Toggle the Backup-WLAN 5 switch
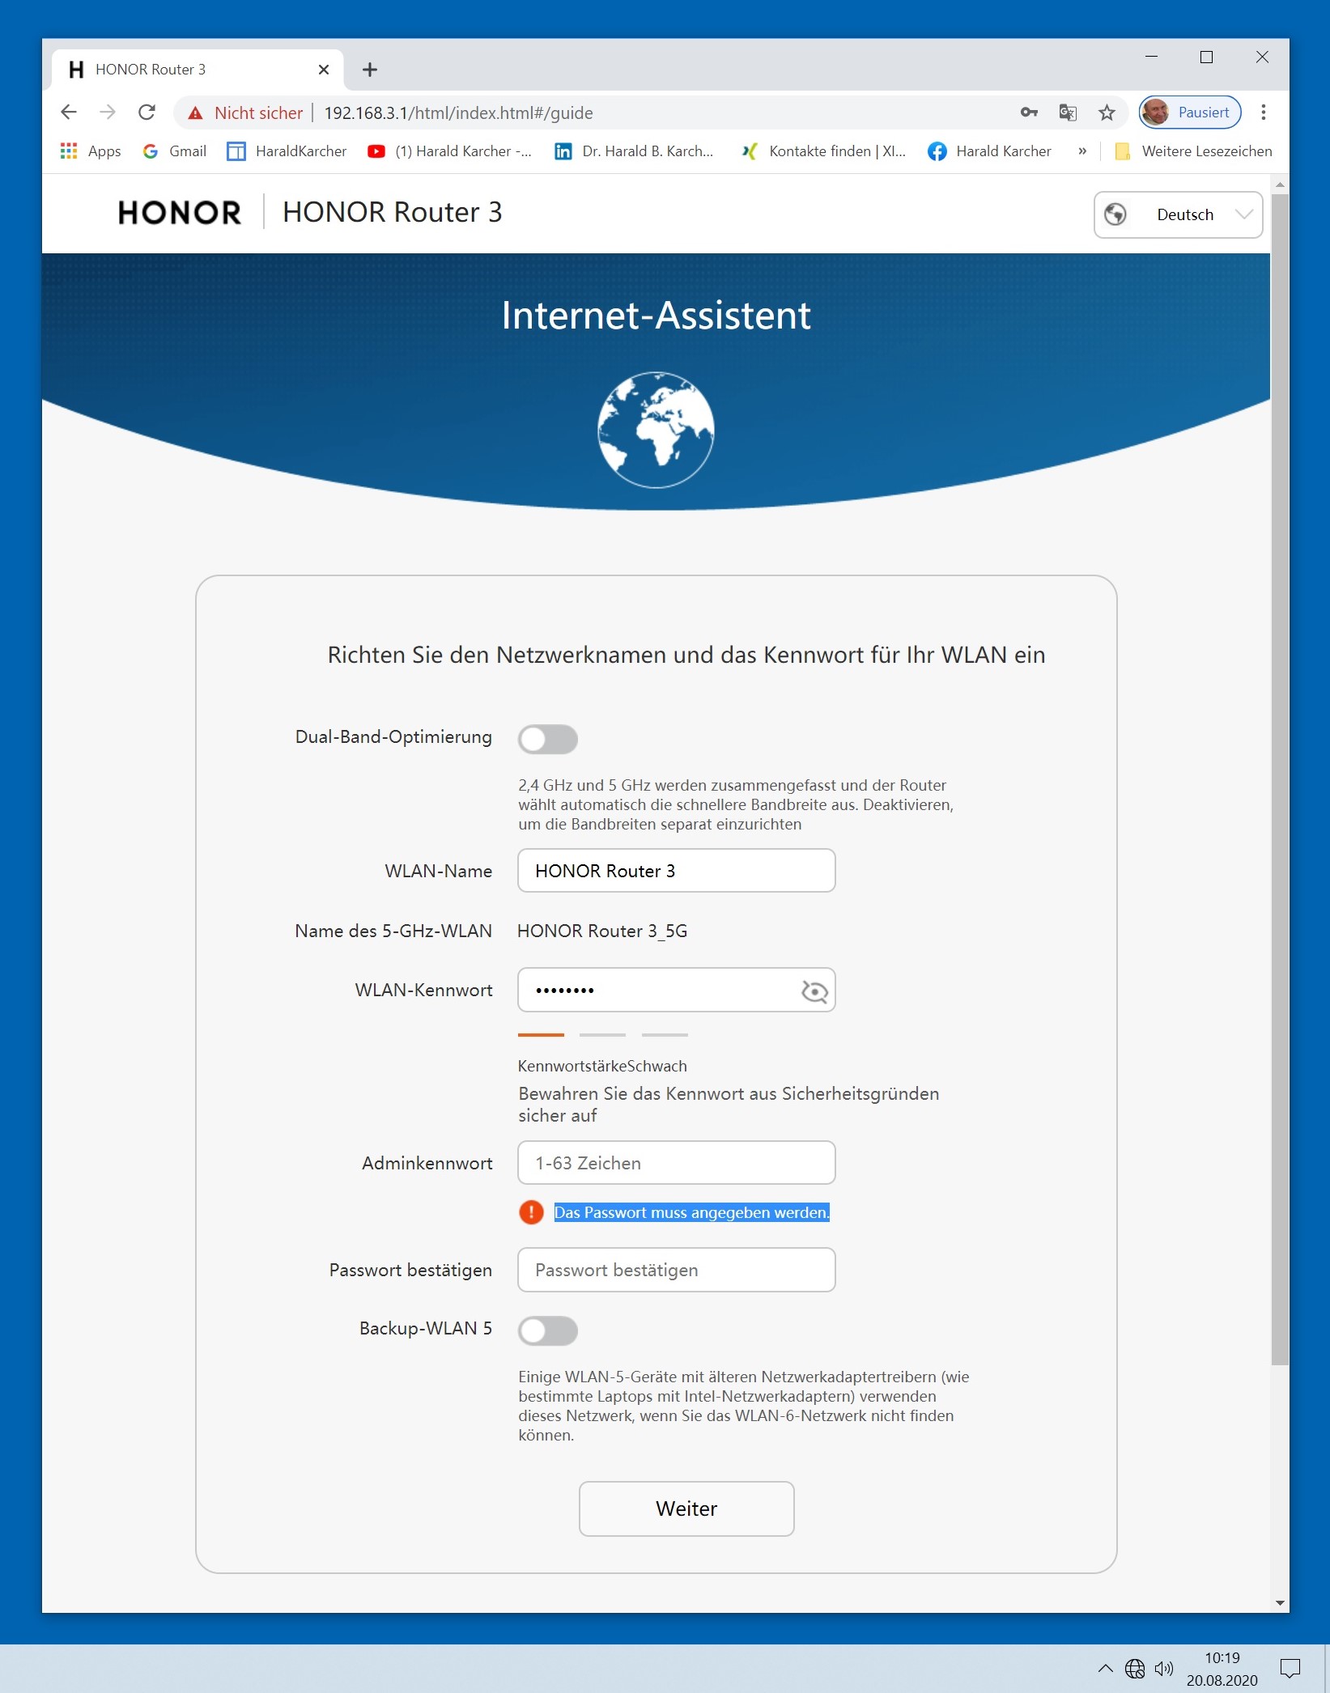 coord(548,1330)
